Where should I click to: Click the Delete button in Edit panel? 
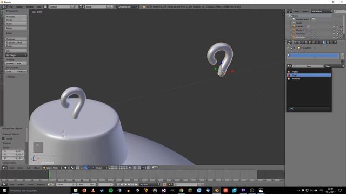16,46
